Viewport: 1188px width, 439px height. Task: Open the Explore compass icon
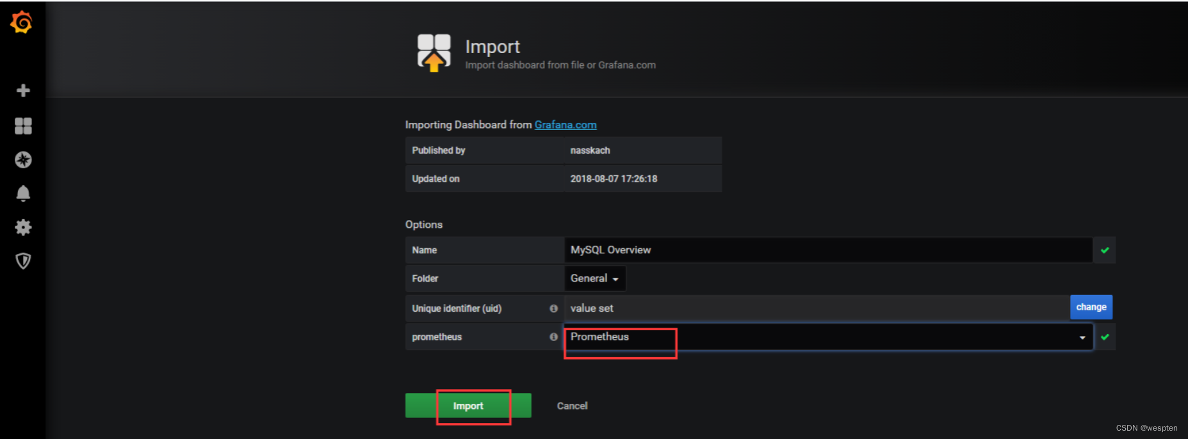23,160
